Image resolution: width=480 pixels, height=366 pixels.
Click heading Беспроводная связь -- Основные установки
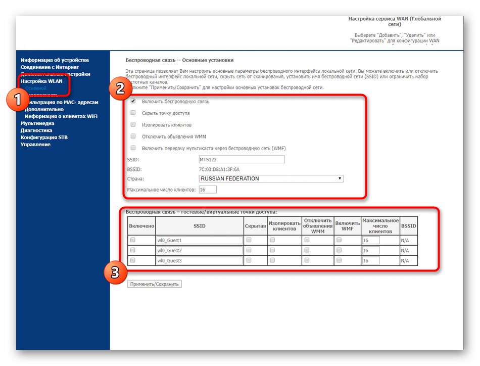[179, 60]
